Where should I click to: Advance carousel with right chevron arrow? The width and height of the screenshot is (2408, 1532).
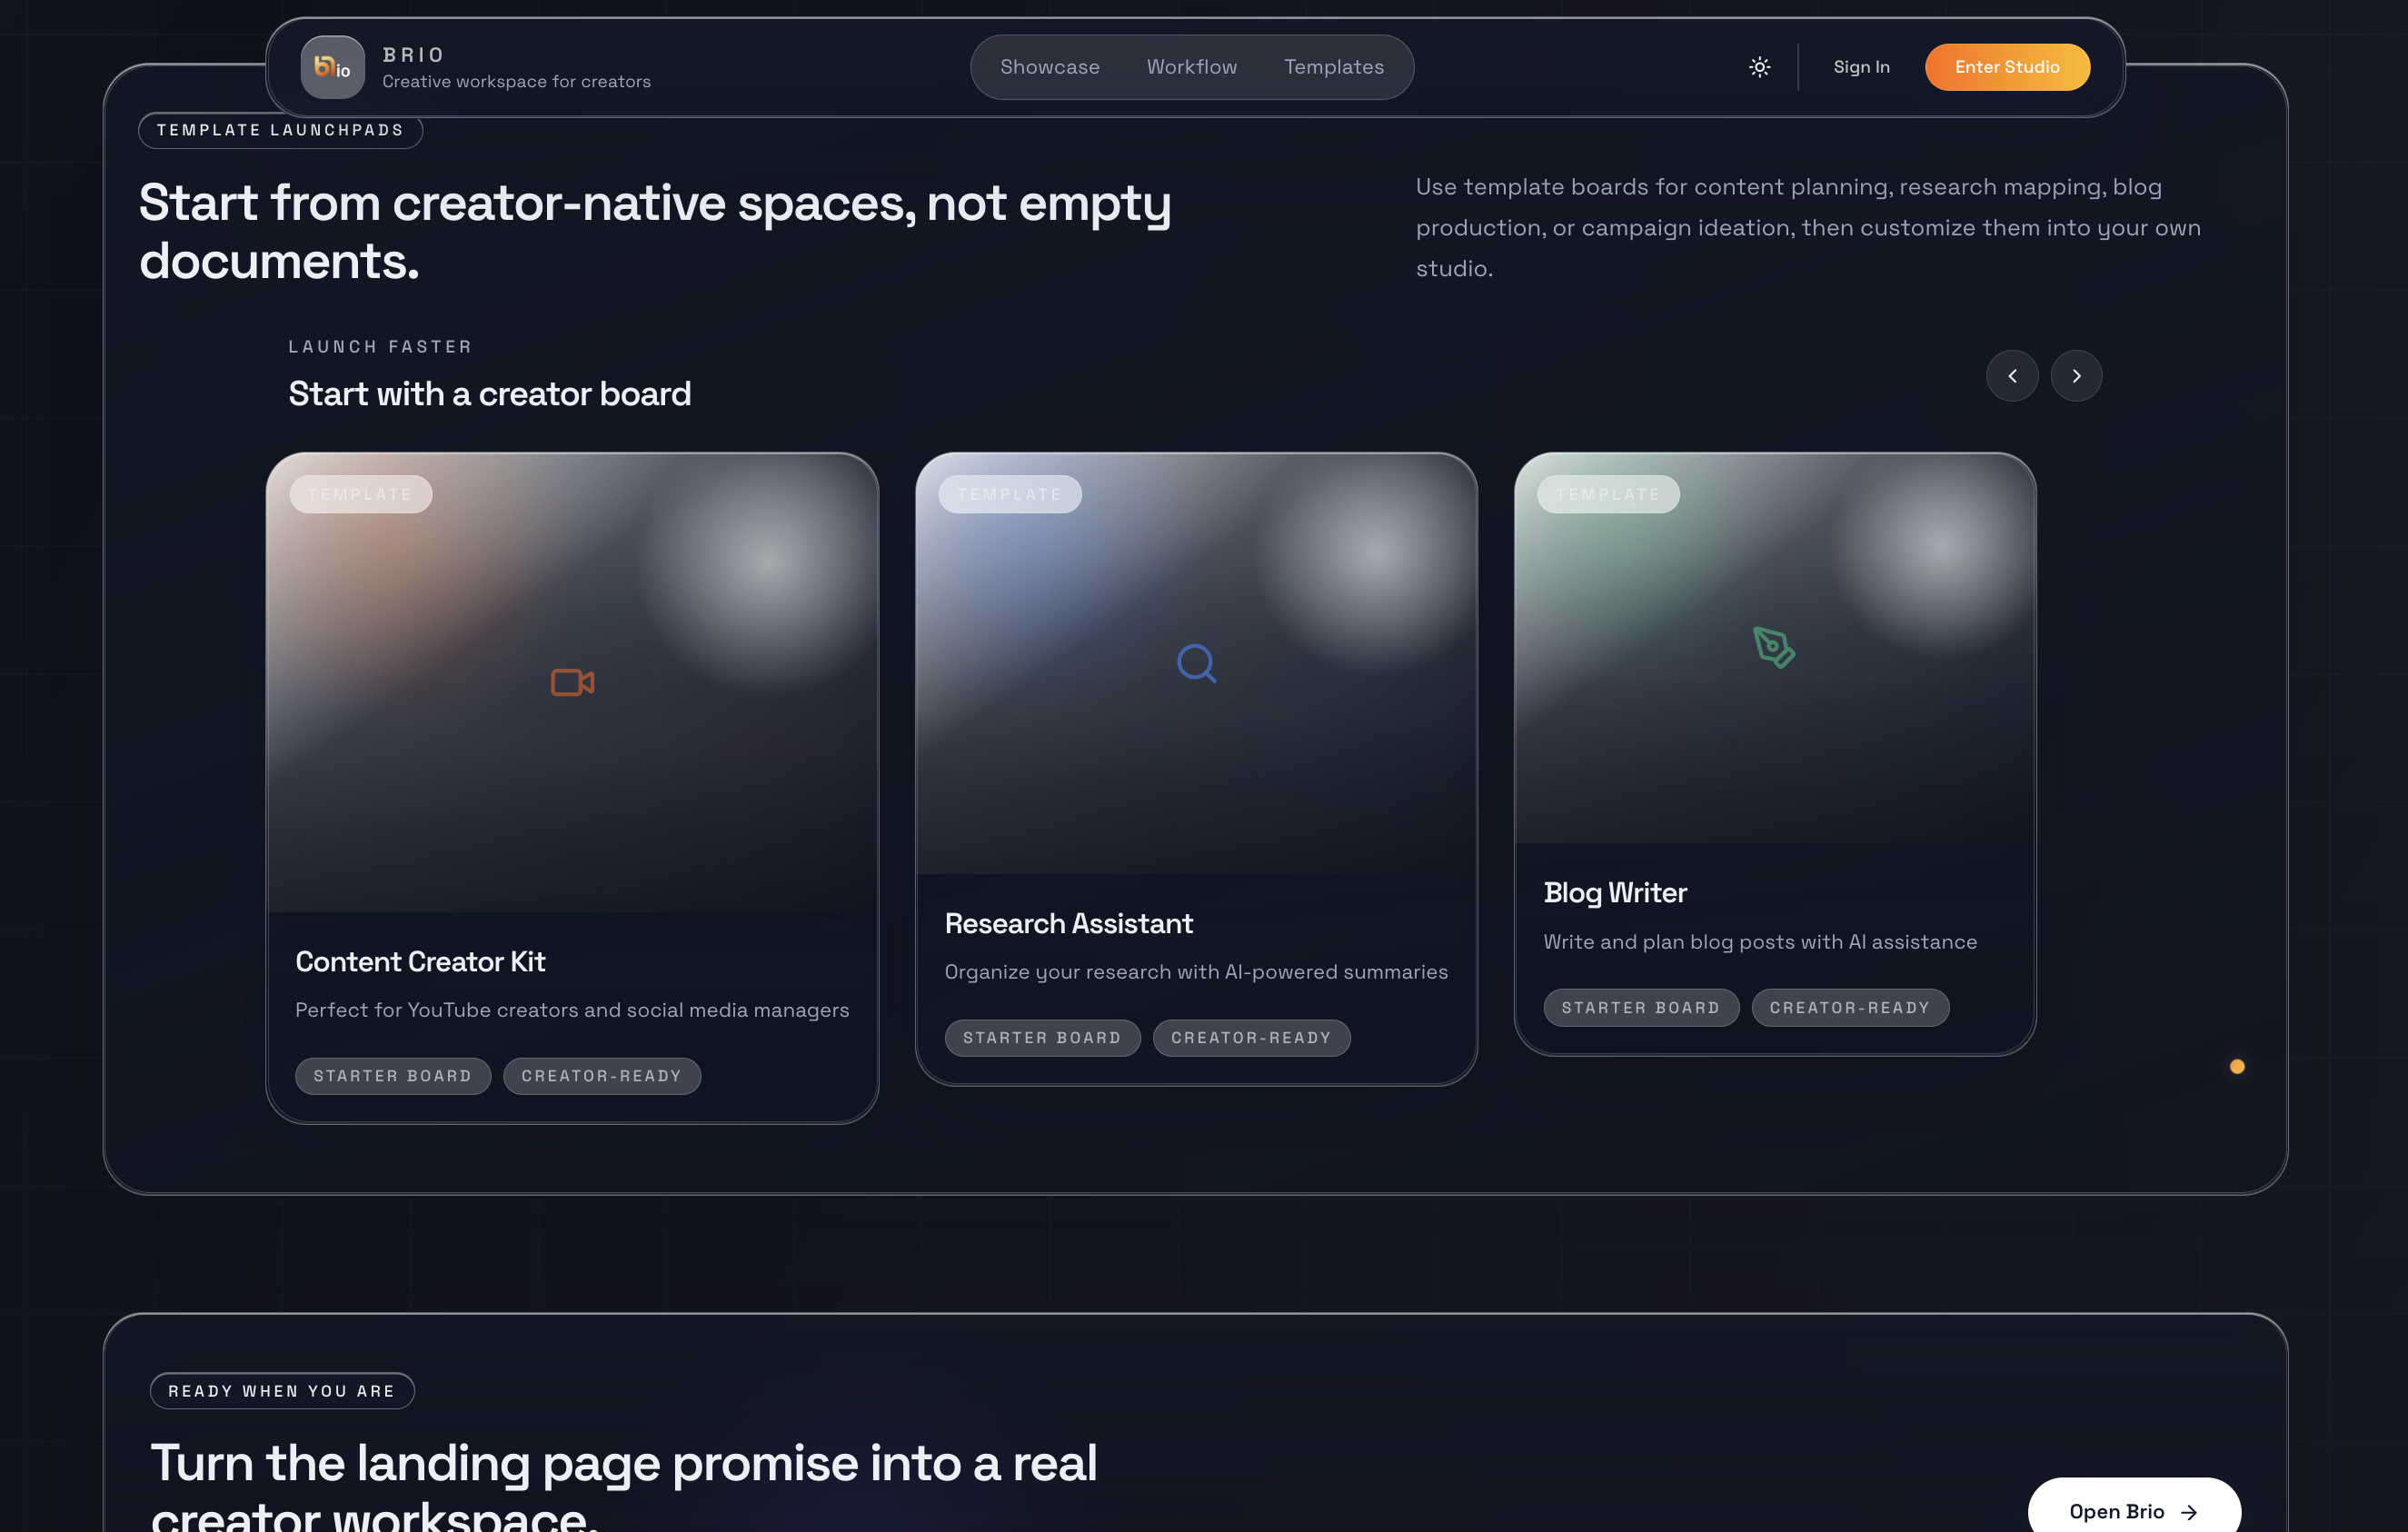click(x=2076, y=376)
